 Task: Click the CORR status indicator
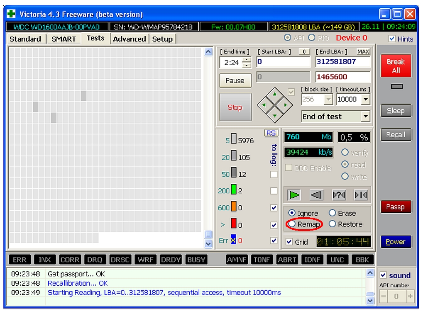point(70,260)
